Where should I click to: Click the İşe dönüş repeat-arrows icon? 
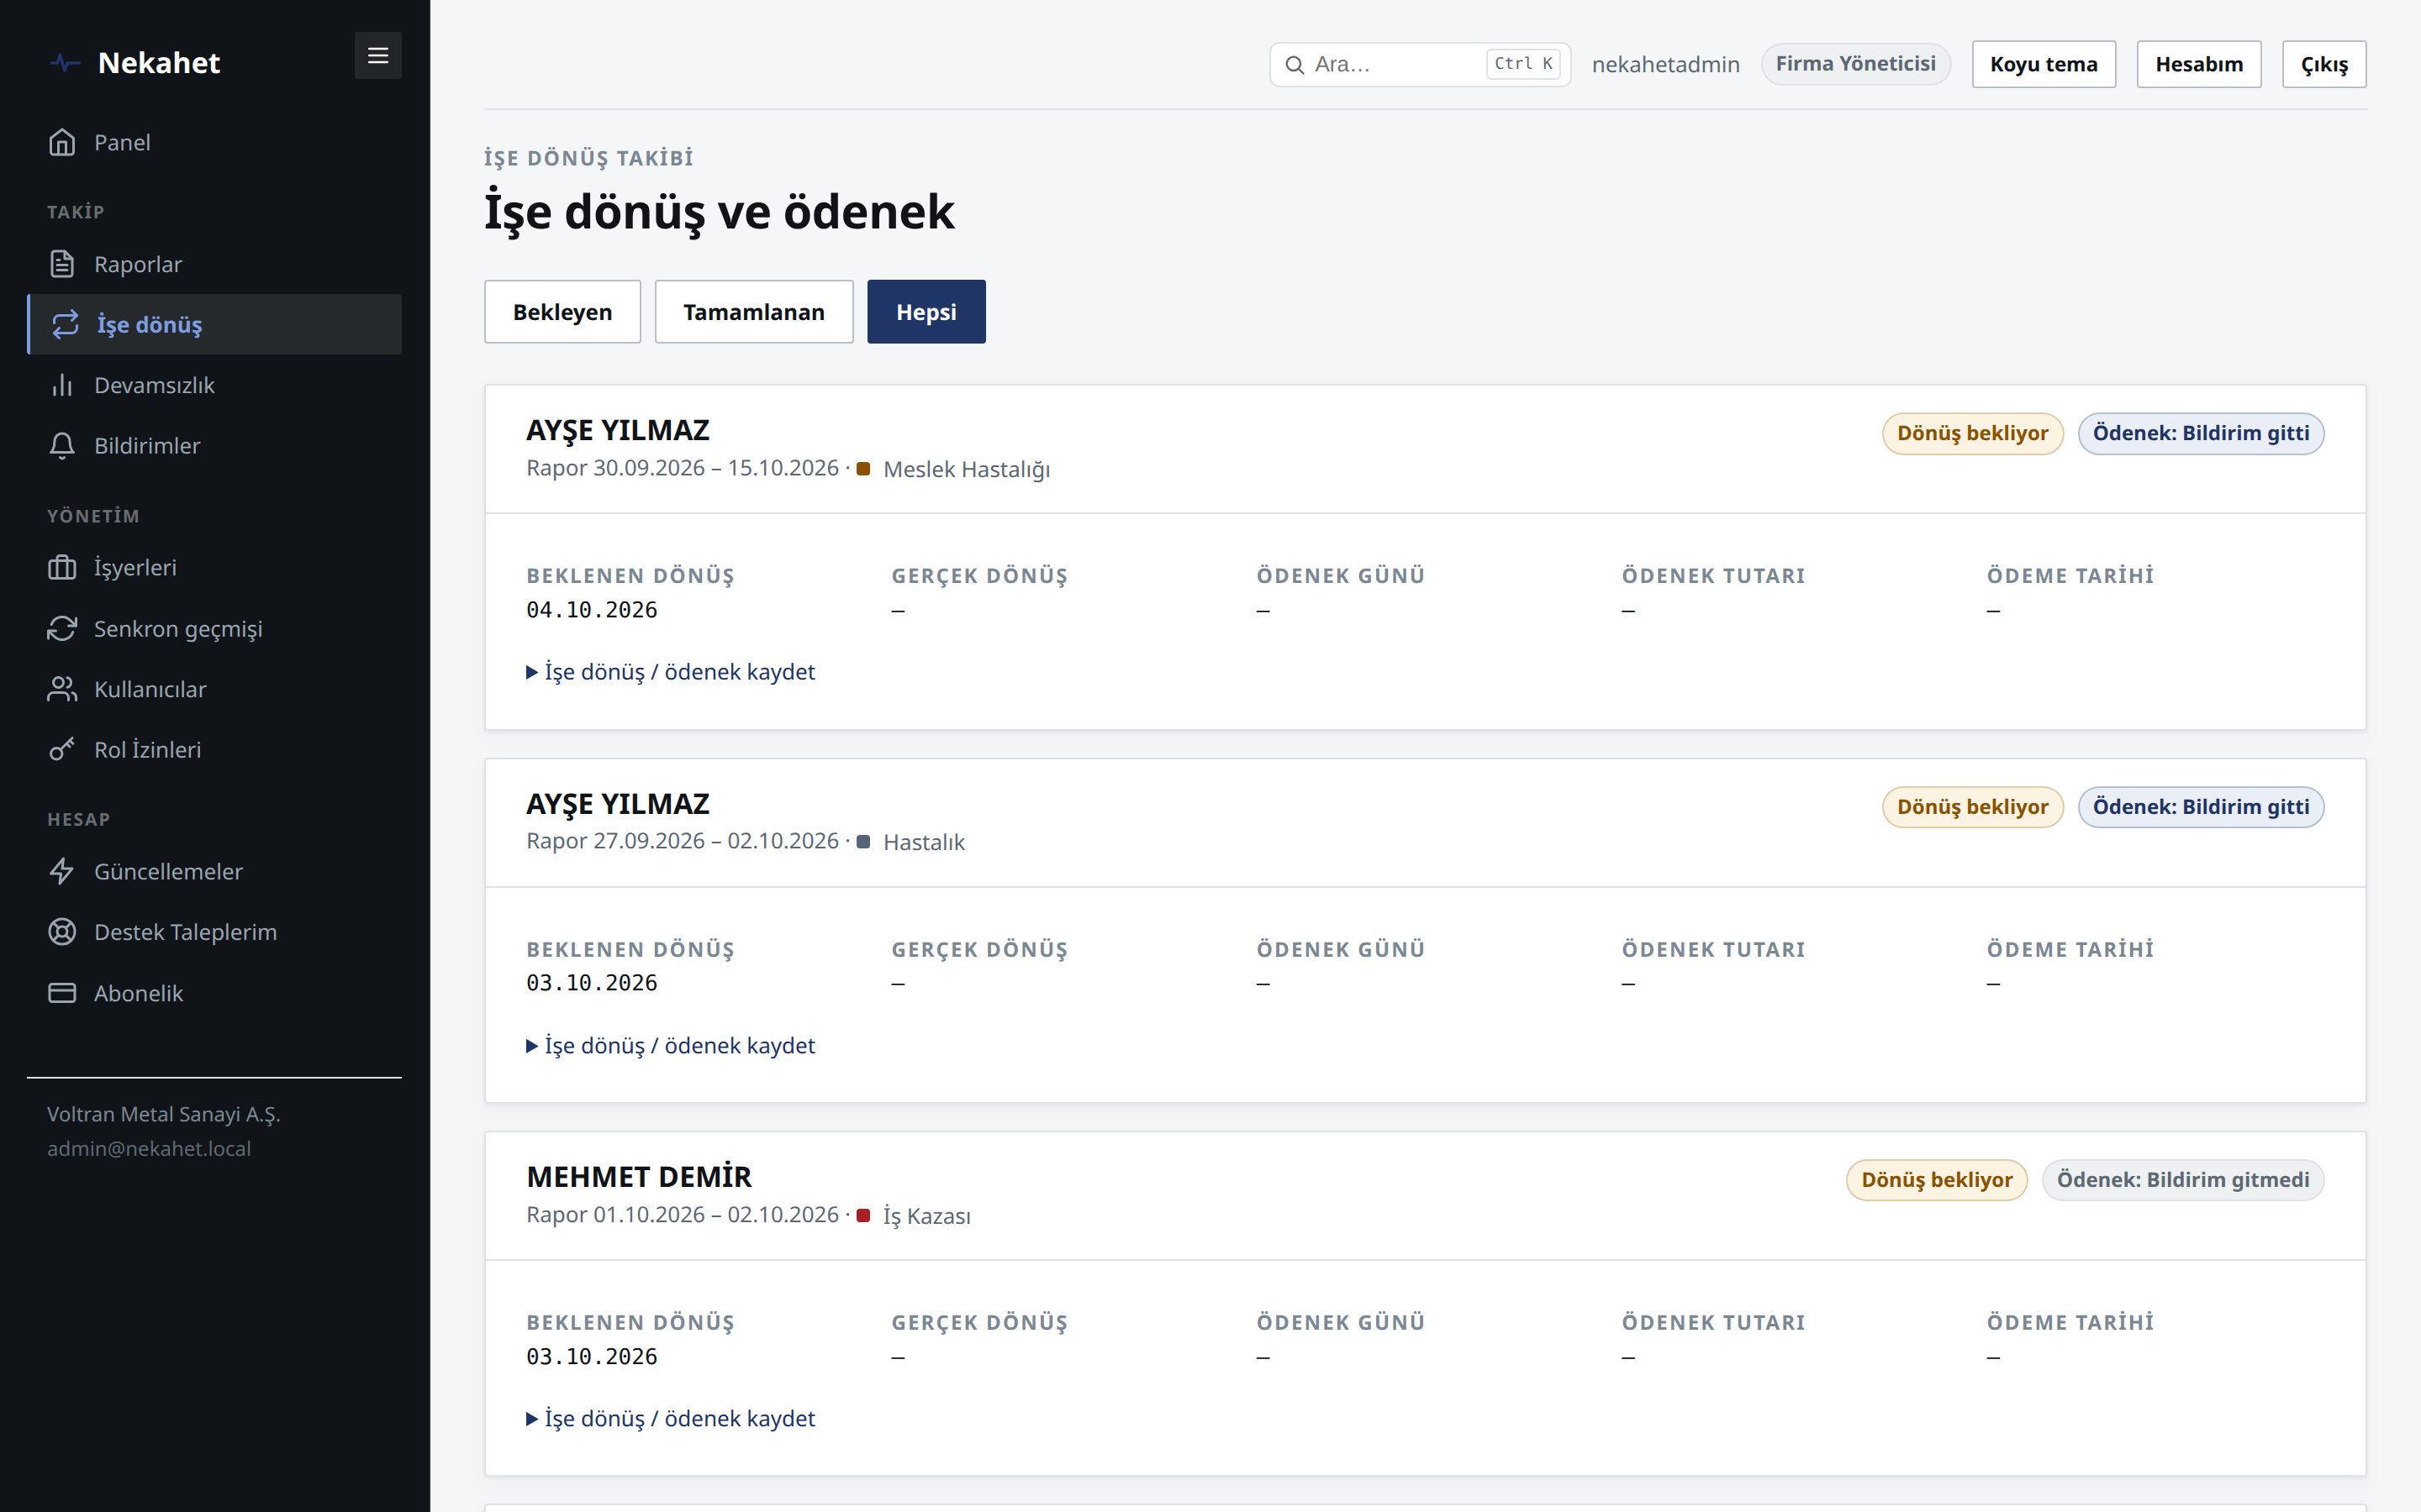(x=65, y=324)
